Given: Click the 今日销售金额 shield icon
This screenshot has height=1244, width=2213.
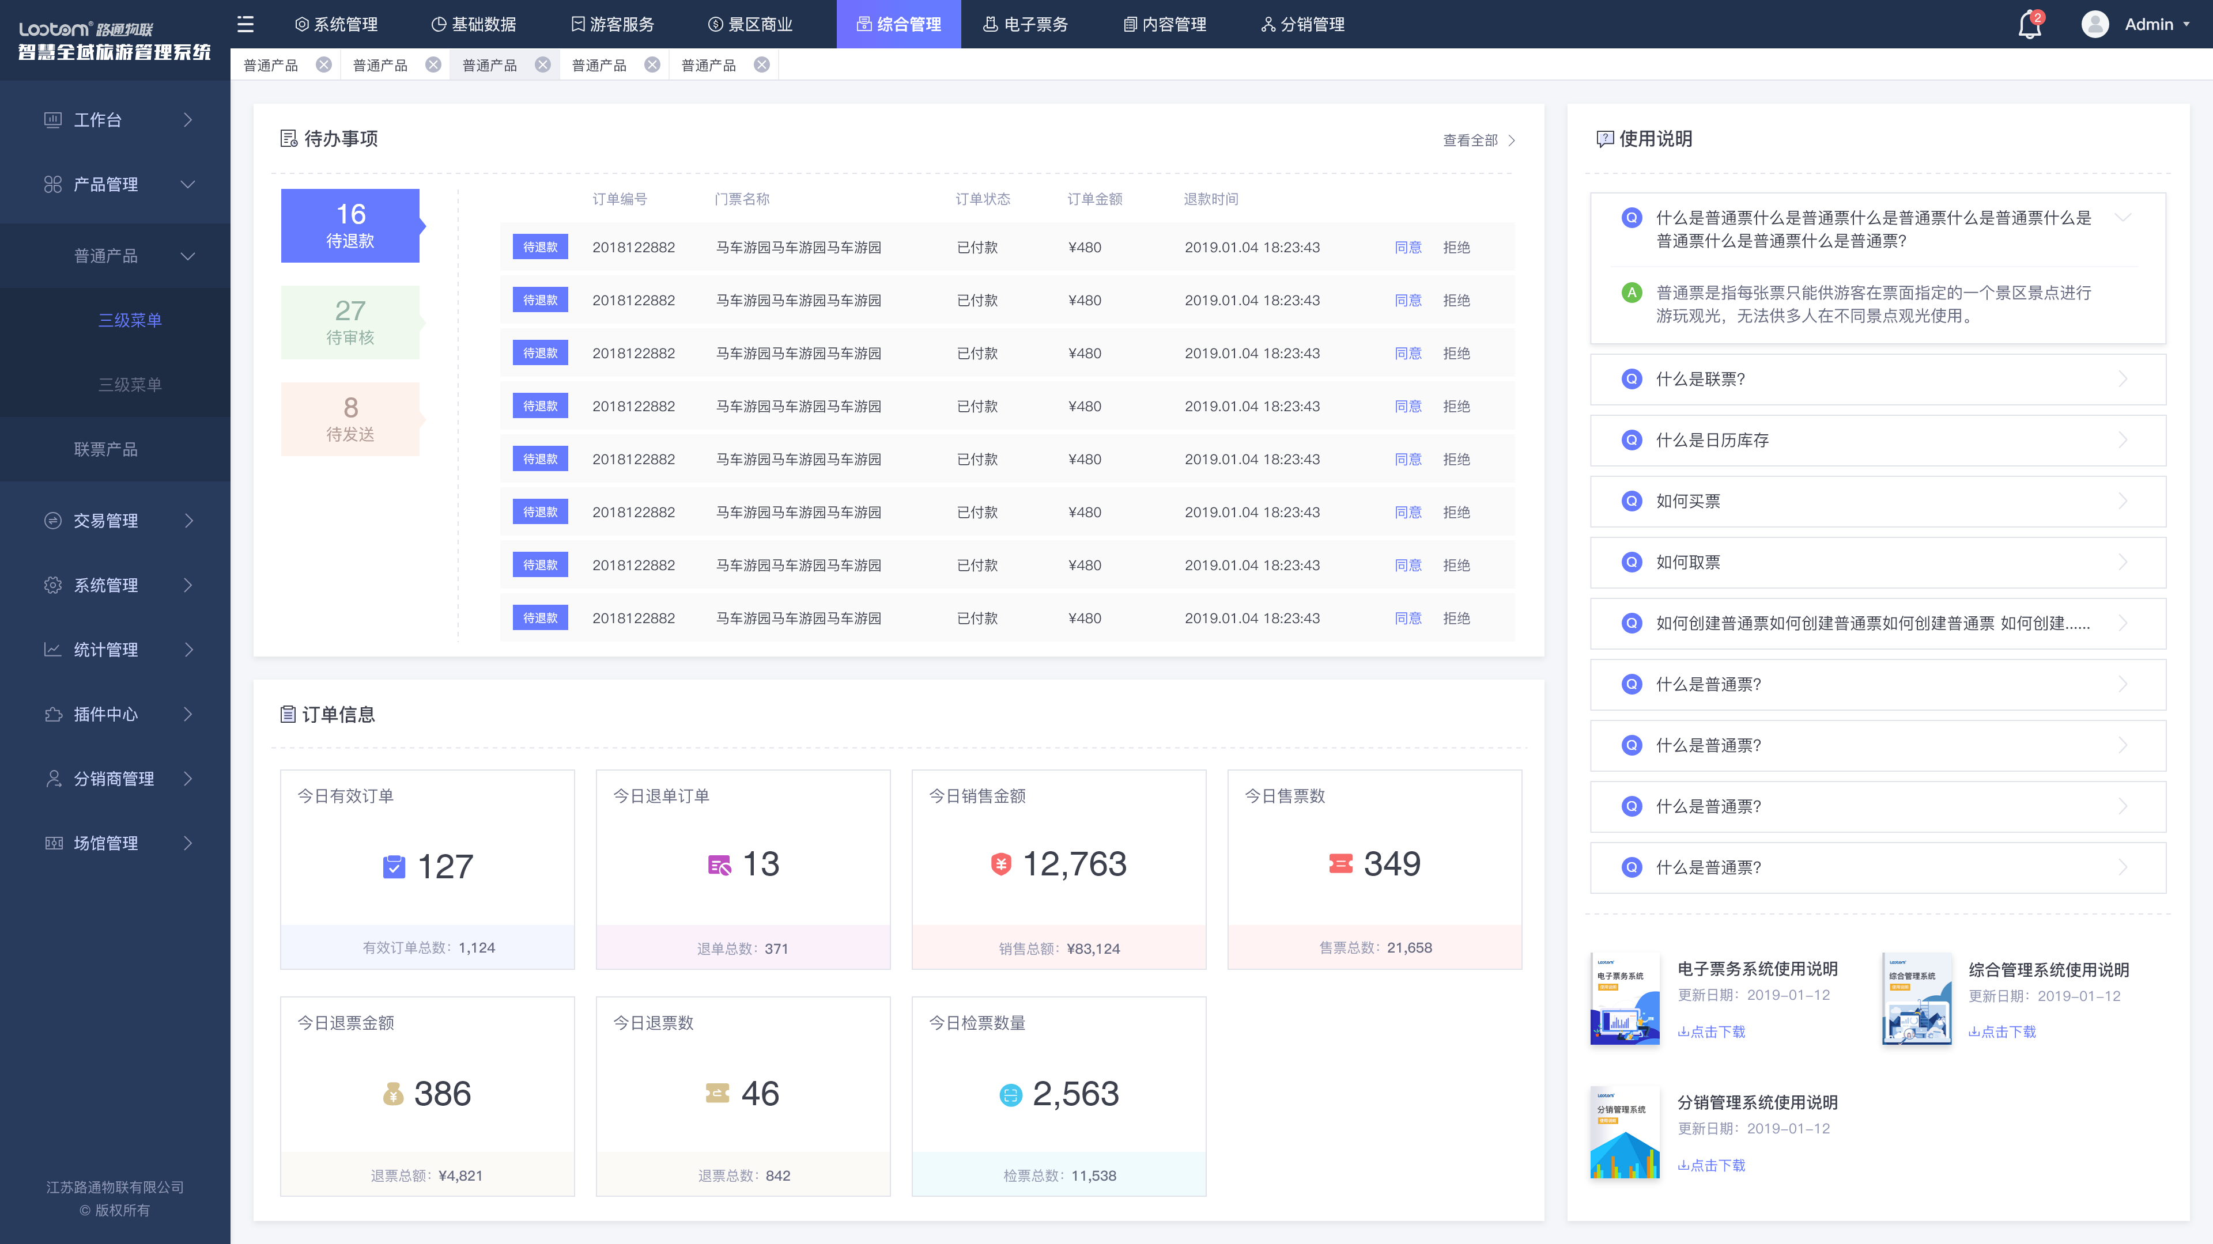Looking at the screenshot, I should click(x=1001, y=864).
